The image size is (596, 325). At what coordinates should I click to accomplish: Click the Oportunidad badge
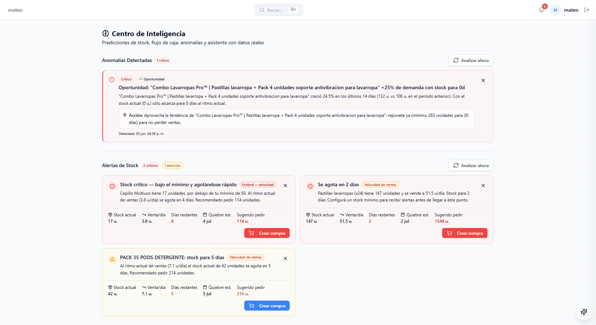click(x=151, y=79)
